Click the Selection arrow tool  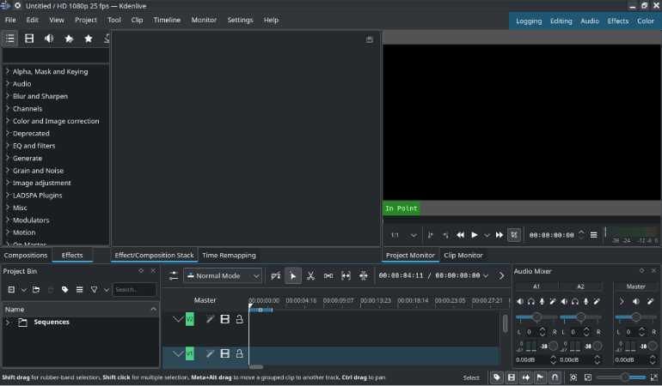(293, 275)
